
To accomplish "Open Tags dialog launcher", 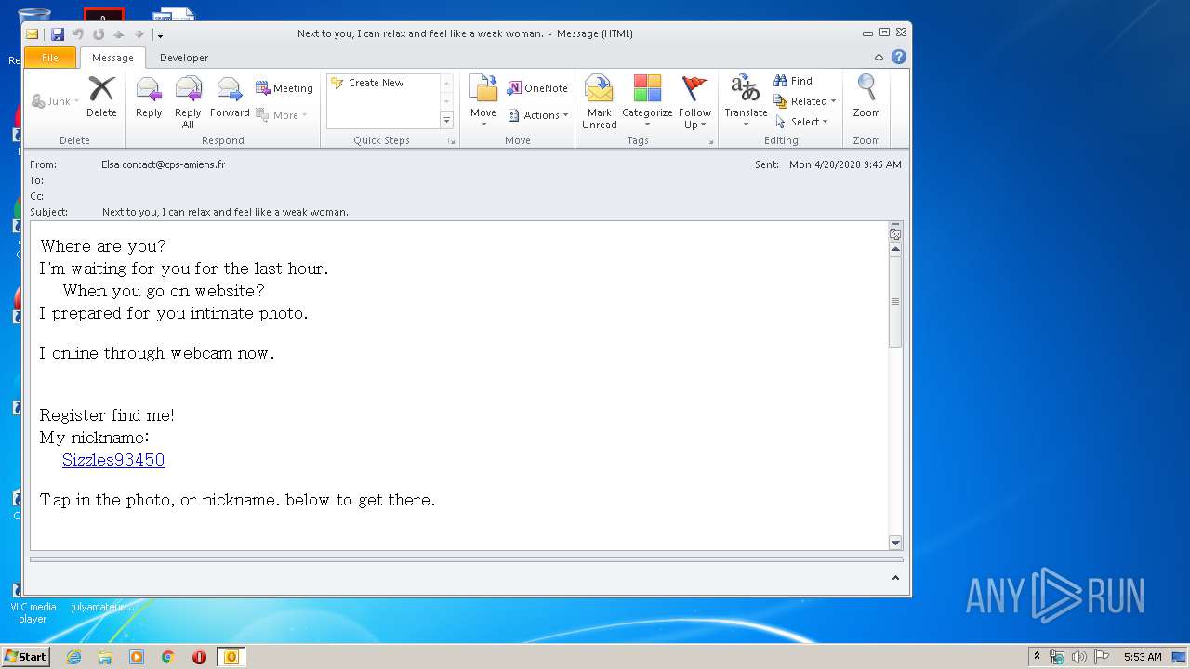I will [709, 141].
